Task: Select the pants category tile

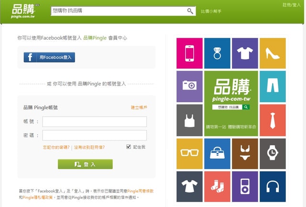Action: point(273,85)
